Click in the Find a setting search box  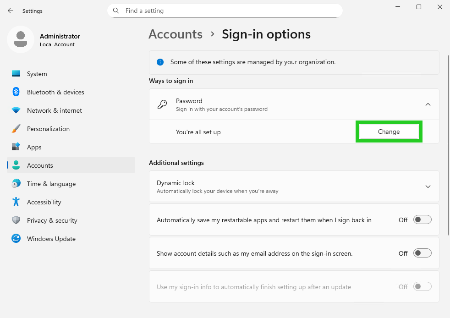(225, 11)
